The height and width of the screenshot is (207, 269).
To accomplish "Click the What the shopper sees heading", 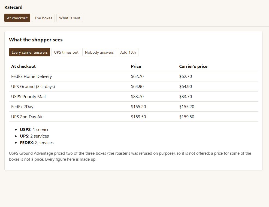I will click(x=36, y=40).
